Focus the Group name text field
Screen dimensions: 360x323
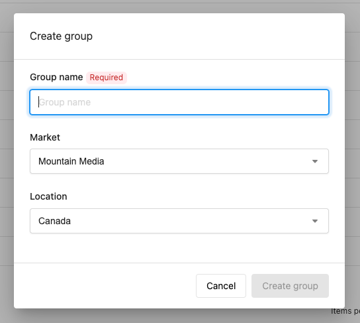[179, 102]
